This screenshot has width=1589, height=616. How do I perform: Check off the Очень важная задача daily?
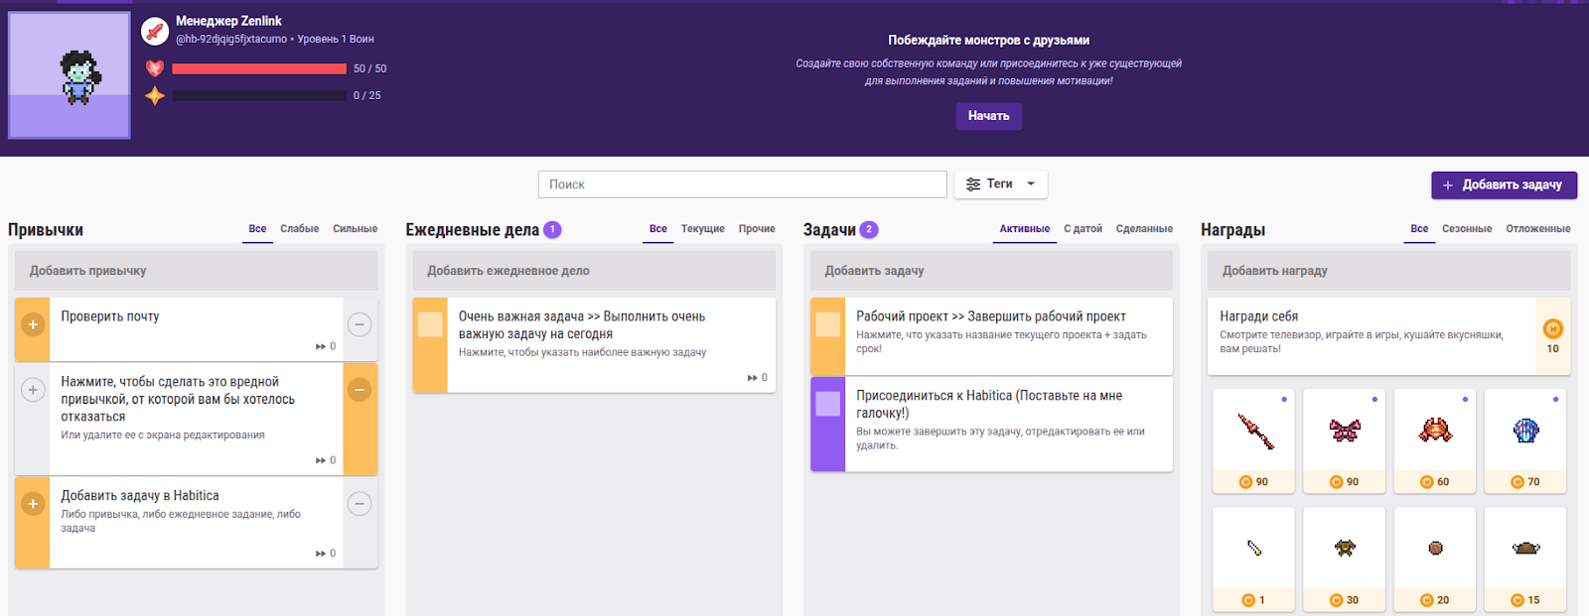click(x=430, y=324)
